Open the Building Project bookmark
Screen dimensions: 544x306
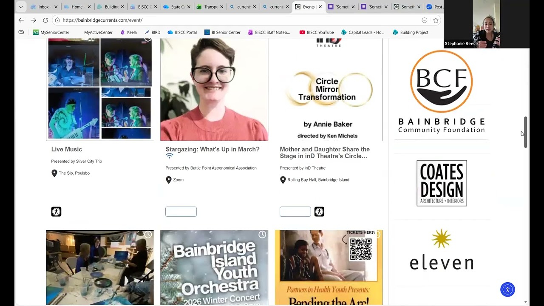(411, 32)
